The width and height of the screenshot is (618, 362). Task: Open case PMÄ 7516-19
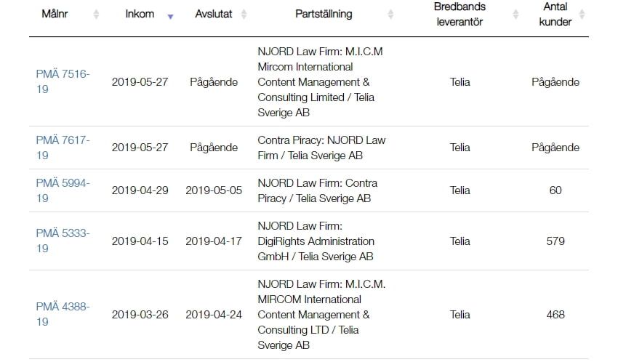click(x=63, y=81)
